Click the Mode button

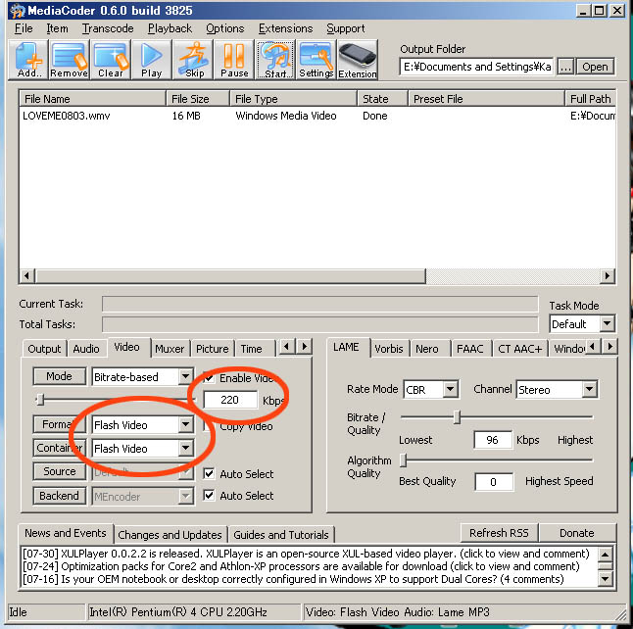click(x=60, y=376)
